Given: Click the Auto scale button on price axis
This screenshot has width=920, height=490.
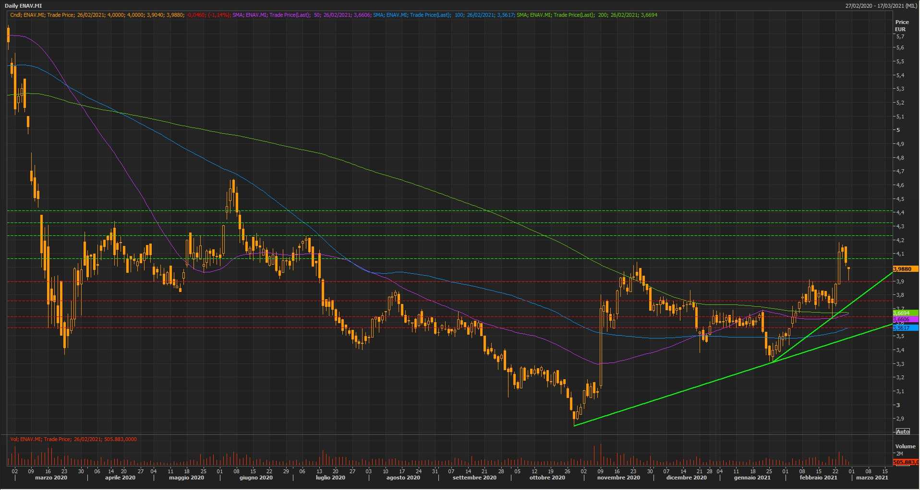Looking at the screenshot, I should click(x=903, y=432).
